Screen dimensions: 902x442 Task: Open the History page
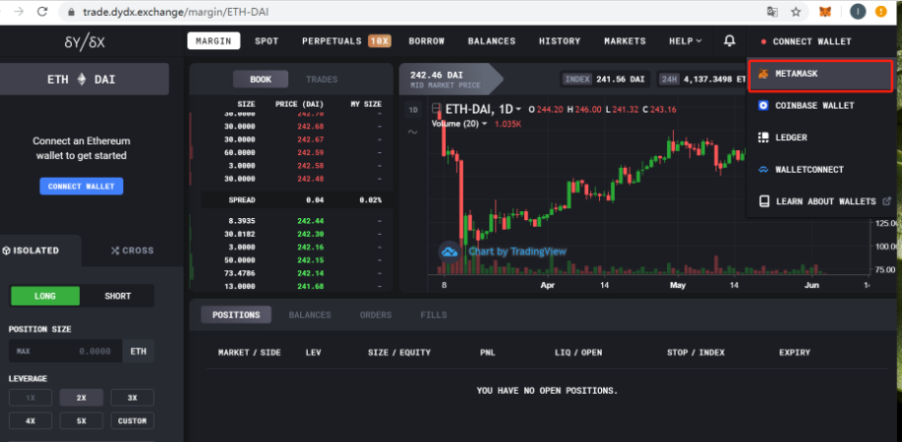pyautogui.click(x=560, y=41)
